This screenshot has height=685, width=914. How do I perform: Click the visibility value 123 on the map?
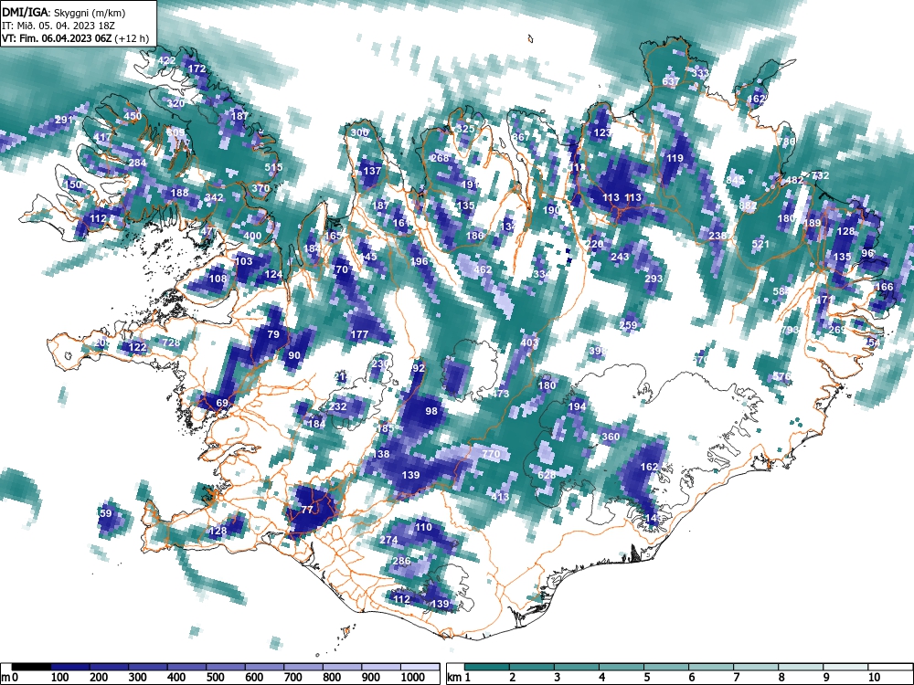(602, 132)
